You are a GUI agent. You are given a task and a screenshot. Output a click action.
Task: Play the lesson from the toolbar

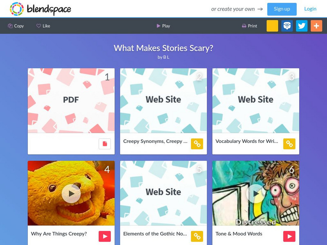(x=163, y=26)
